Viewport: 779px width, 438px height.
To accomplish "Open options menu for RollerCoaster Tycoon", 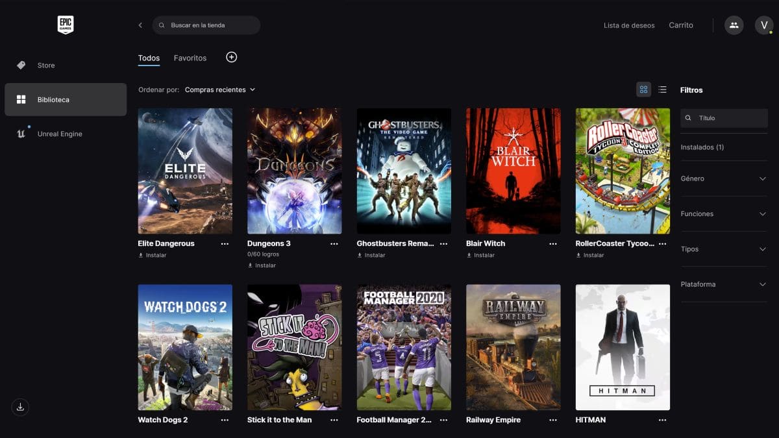I will pos(662,244).
